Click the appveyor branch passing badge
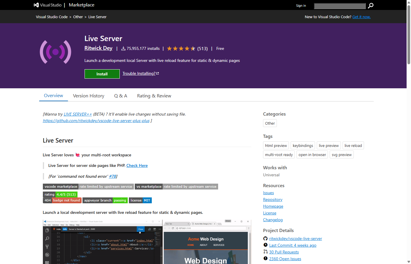The width and height of the screenshot is (411, 264). click(105, 200)
